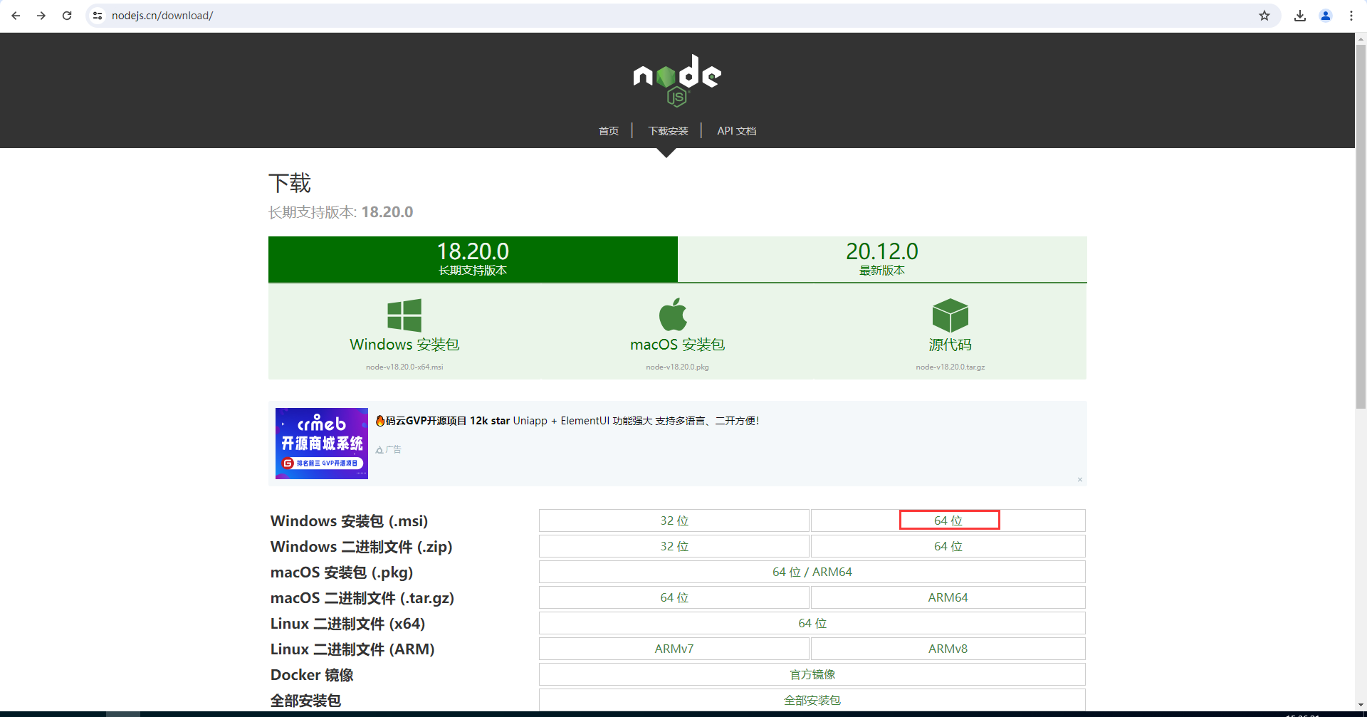Screen dimensions: 1367x717
Task: Click the Linux ARMv7 binary link
Action: pyautogui.click(x=674, y=649)
